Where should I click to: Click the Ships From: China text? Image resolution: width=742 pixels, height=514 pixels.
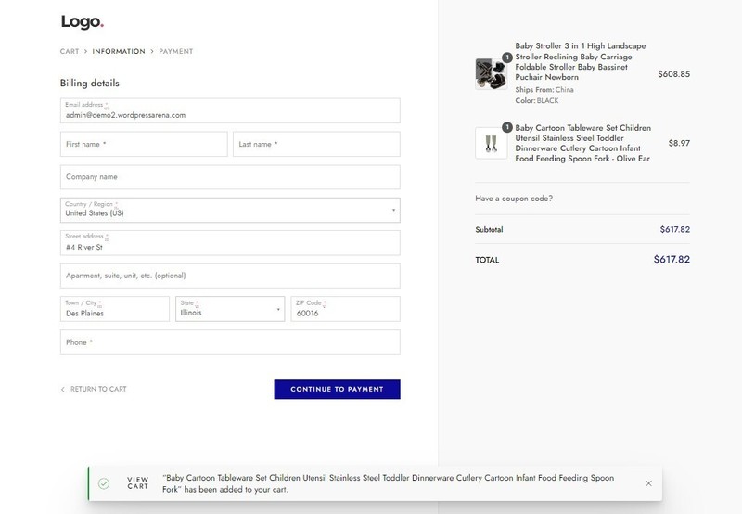tap(544, 89)
